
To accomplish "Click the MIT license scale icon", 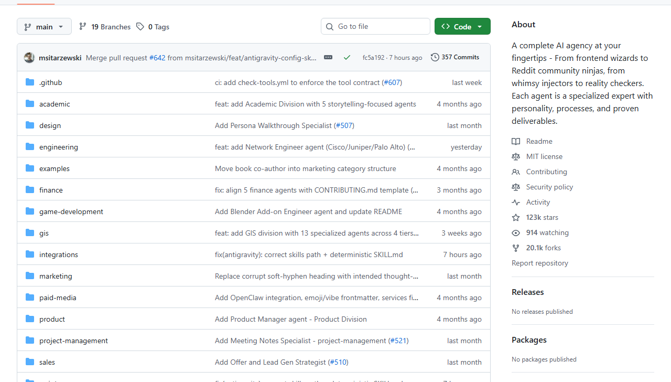I will tap(516, 156).
